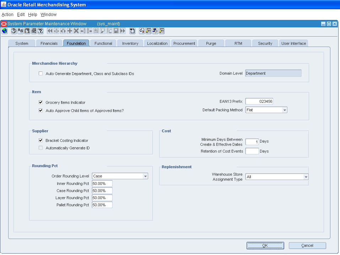
Task: Click the left arrow with bar icon
Action: click(83, 31)
